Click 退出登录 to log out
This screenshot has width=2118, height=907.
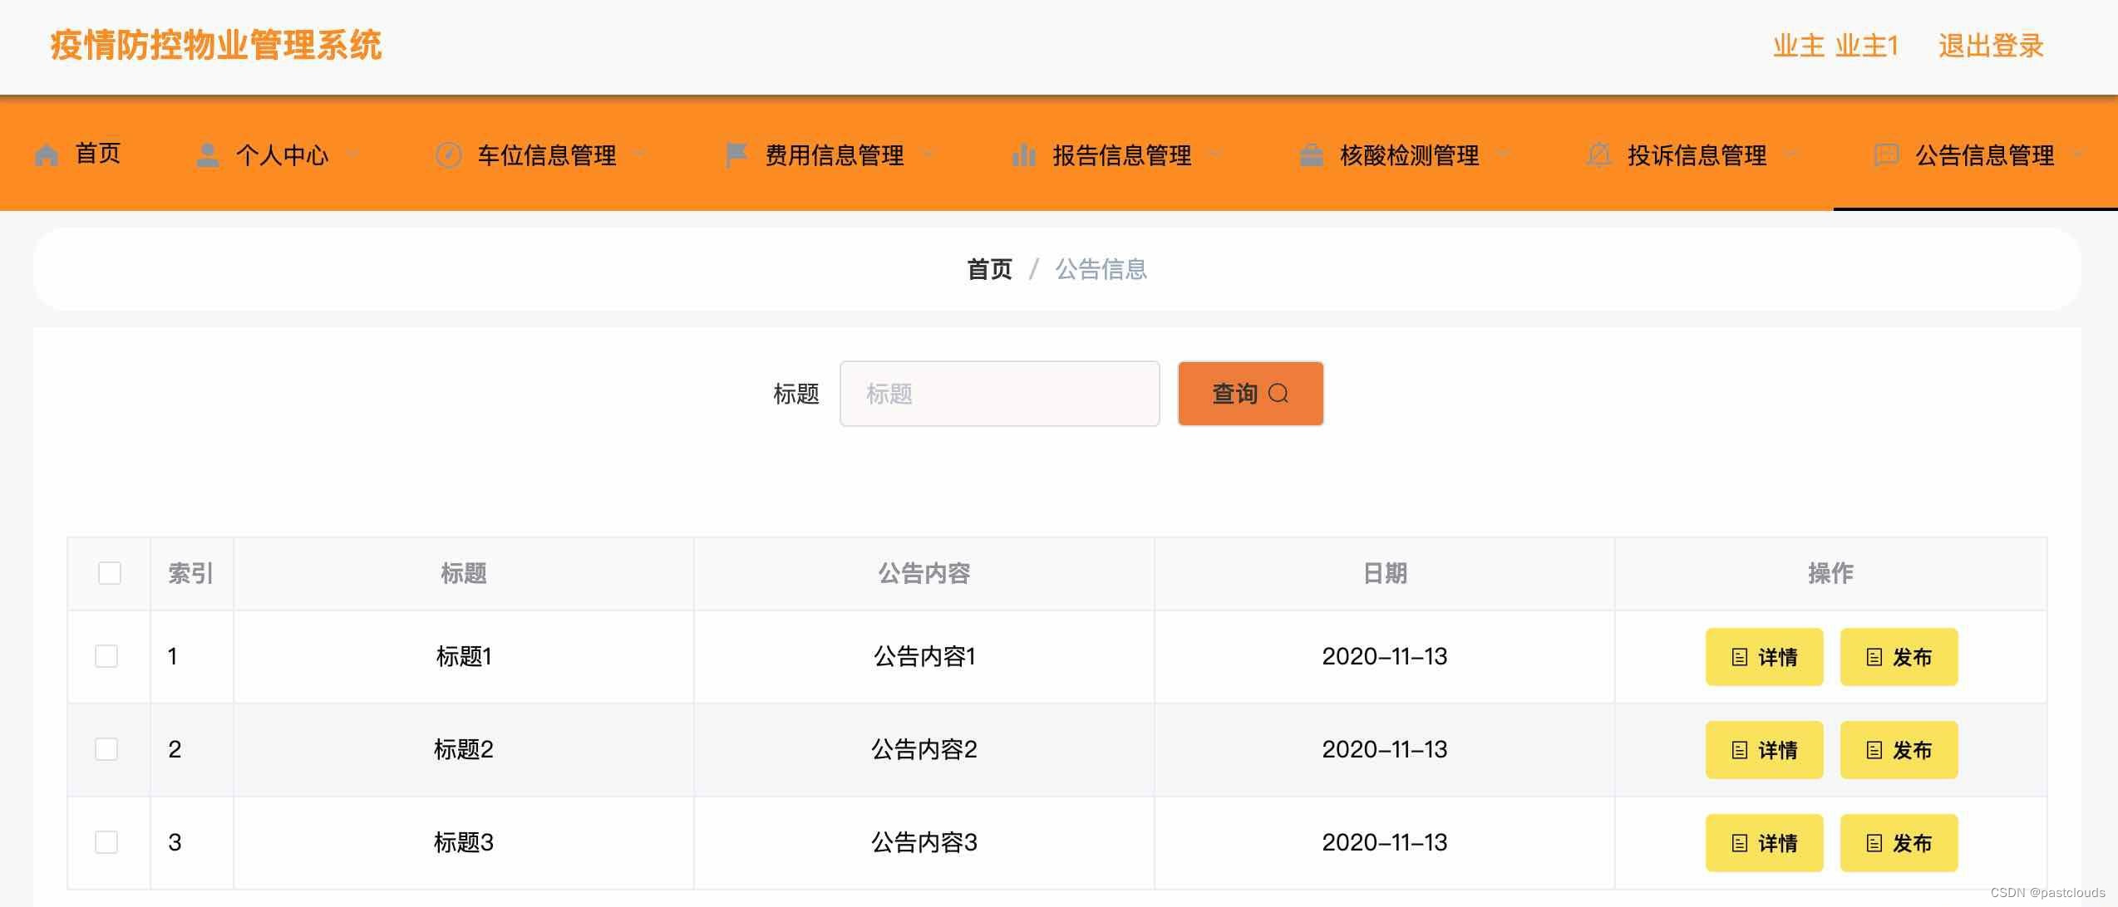pos(1991,46)
